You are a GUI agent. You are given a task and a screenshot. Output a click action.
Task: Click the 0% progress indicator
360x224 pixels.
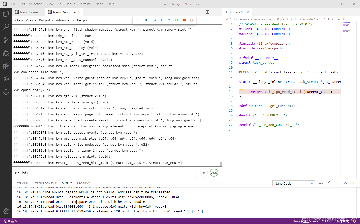coord(204,173)
